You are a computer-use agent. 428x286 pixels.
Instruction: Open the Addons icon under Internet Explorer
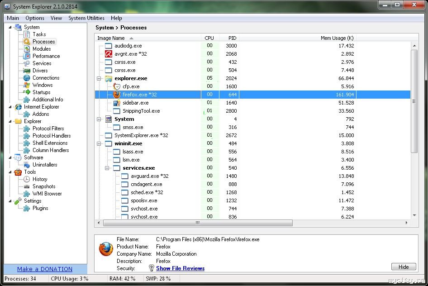click(x=27, y=114)
